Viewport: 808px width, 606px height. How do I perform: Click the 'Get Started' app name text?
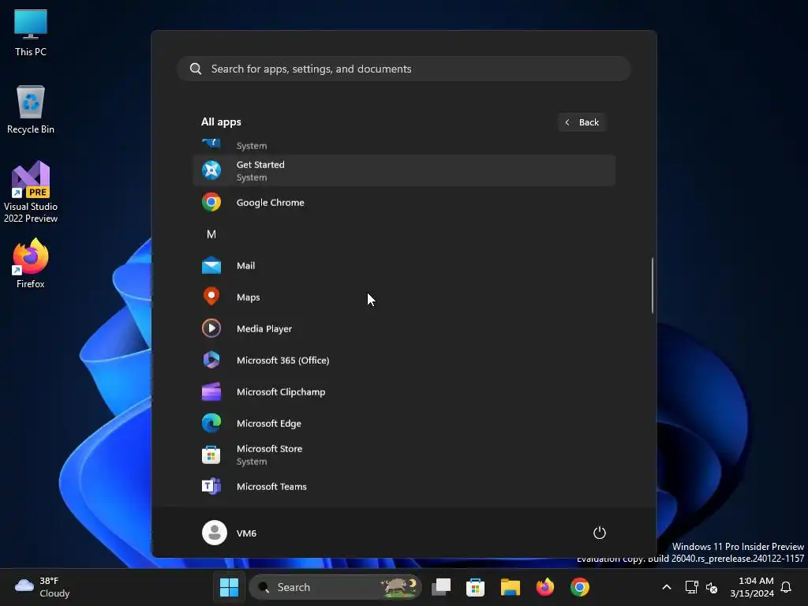pos(260,164)
